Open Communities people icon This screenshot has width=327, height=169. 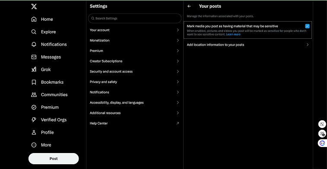coord(34,95)
